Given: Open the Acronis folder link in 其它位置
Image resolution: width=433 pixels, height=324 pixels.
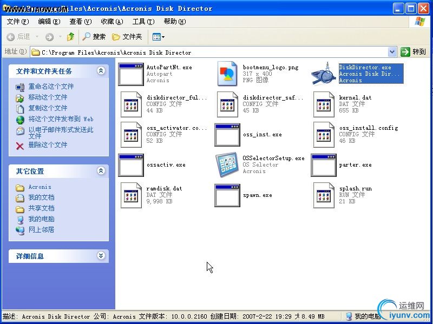Looking at the screenshot, I should point(40,187).
